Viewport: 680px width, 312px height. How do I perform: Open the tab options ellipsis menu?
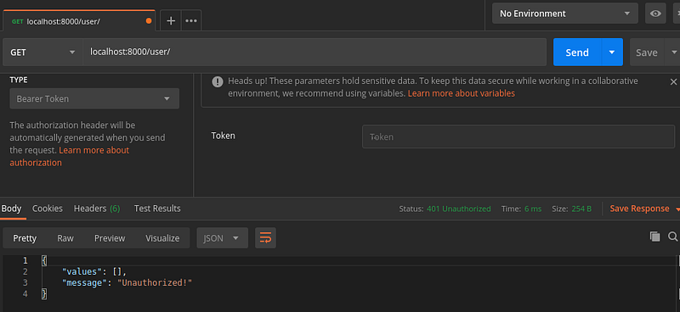tap(191, 20)
